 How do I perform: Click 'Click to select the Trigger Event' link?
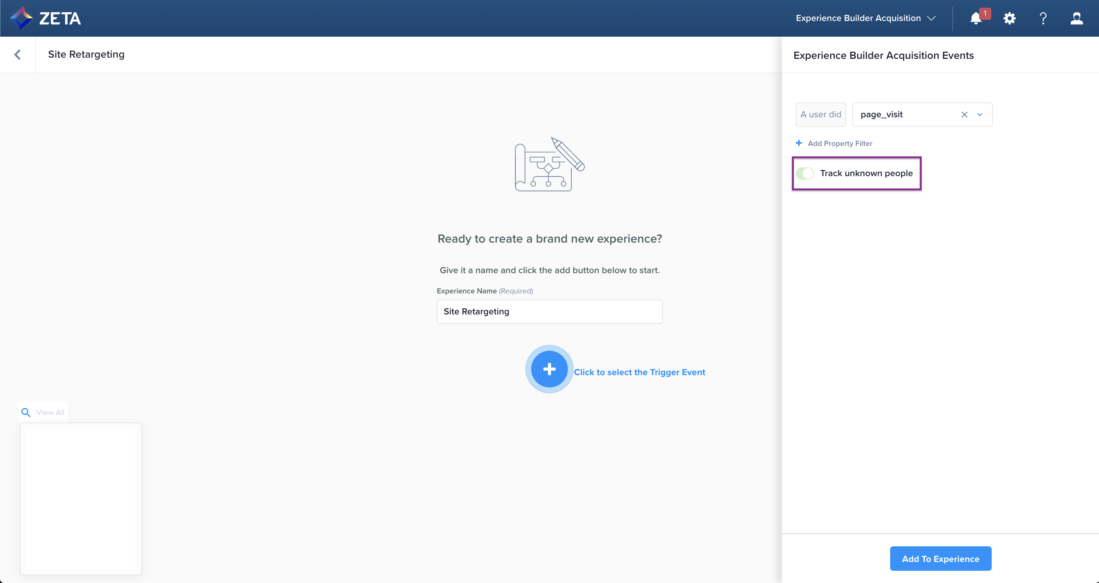point(639,372)
